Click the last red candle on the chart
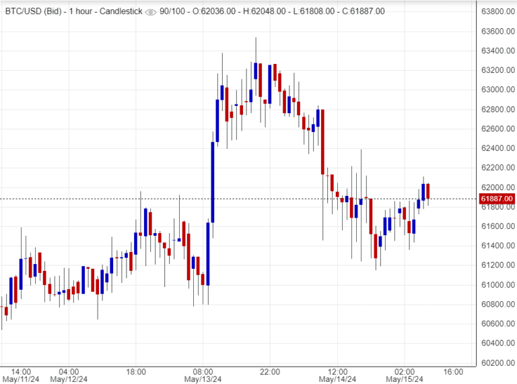Image resolution: width=517 pixels, height=384 pixels. point(428,191)
